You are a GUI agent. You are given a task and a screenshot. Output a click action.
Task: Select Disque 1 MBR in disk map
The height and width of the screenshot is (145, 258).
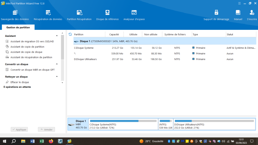tap(78, 124)
